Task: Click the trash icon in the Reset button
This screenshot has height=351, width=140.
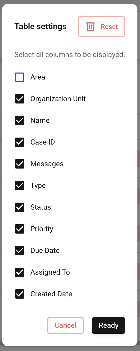Action: 90,27
